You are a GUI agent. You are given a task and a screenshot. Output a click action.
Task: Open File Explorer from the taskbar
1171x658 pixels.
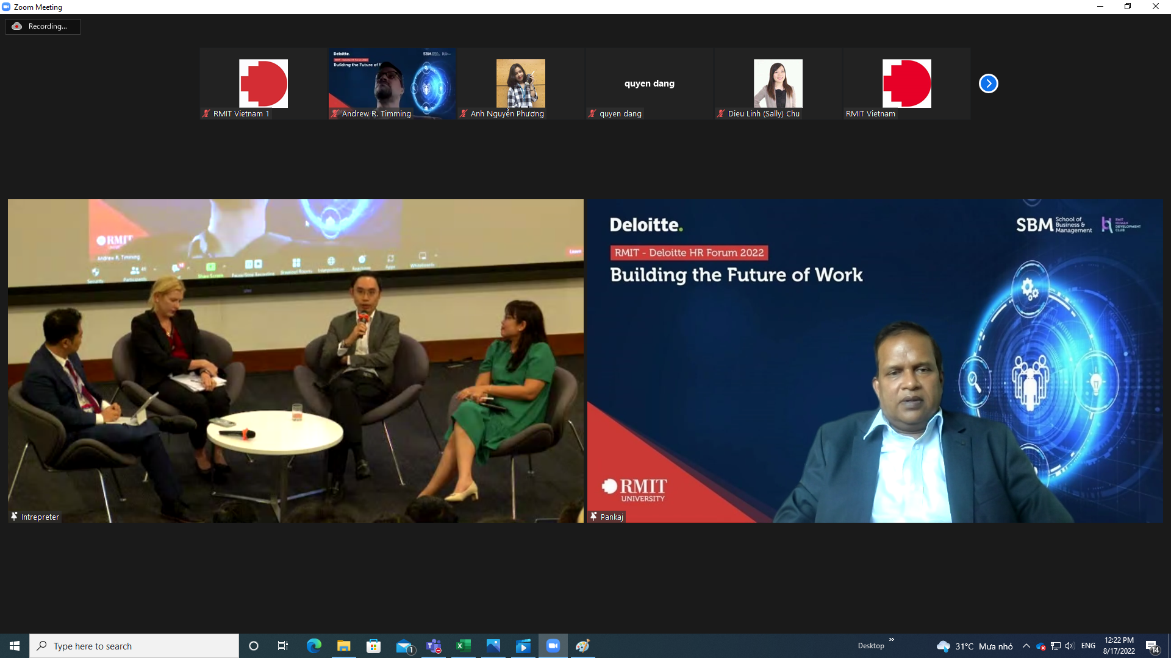[344, 646]
